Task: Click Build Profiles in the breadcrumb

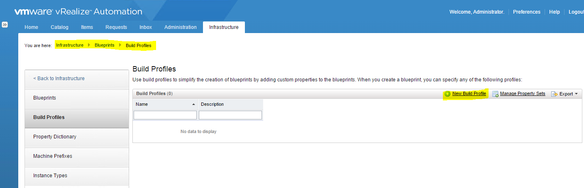Action: click(139, 45)
